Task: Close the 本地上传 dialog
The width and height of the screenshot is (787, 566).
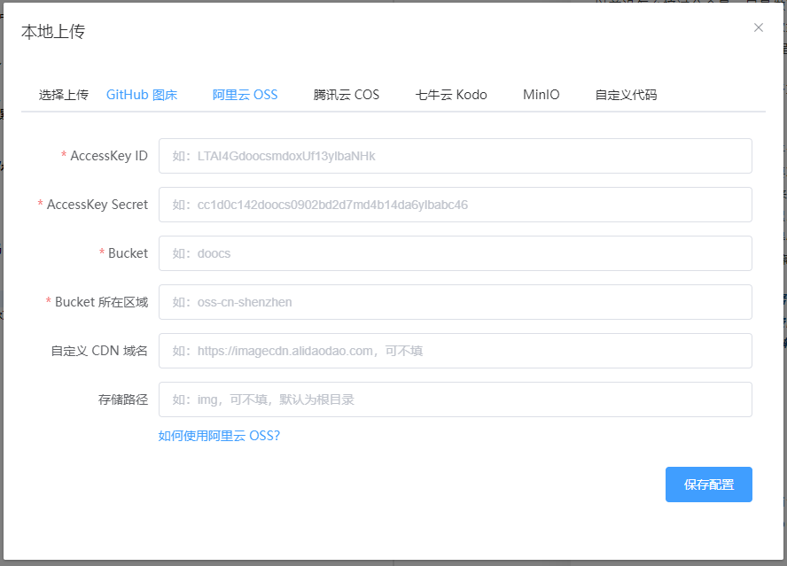Action: [759, 27]
